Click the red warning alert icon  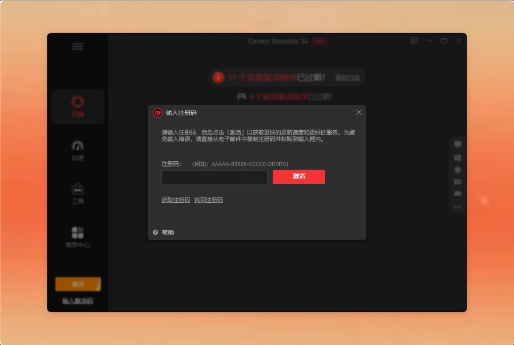(x=218, y=77)
